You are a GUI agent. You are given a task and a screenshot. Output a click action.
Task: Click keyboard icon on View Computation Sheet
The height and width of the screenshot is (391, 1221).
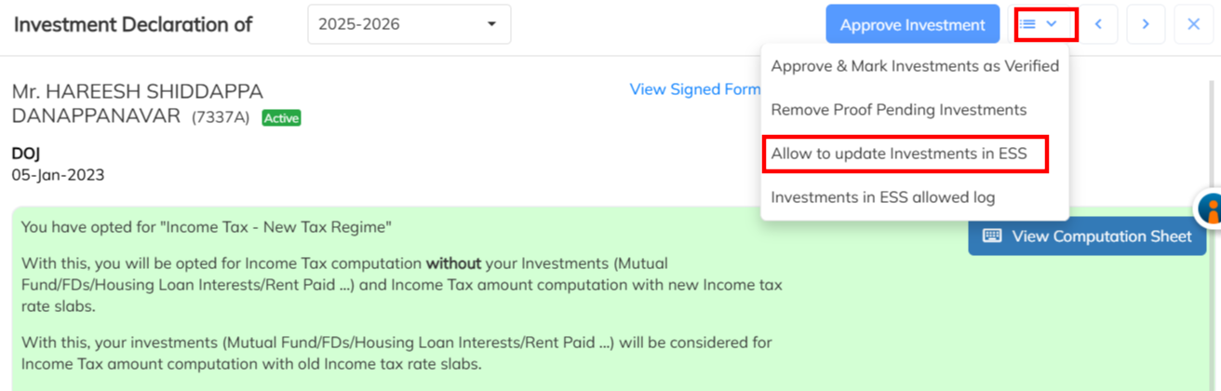(x=992, y=236)
